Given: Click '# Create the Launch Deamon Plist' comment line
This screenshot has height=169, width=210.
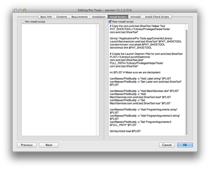Looking at the screenshot, I should point(146,54).
